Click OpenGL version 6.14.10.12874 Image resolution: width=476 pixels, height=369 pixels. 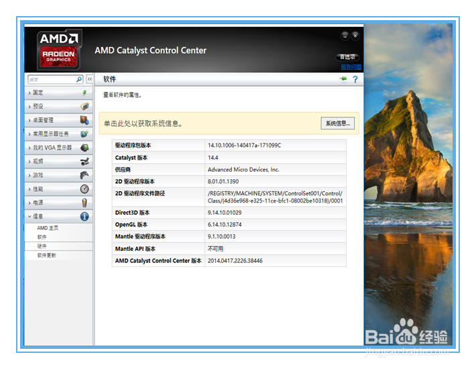tap(225, 225)
